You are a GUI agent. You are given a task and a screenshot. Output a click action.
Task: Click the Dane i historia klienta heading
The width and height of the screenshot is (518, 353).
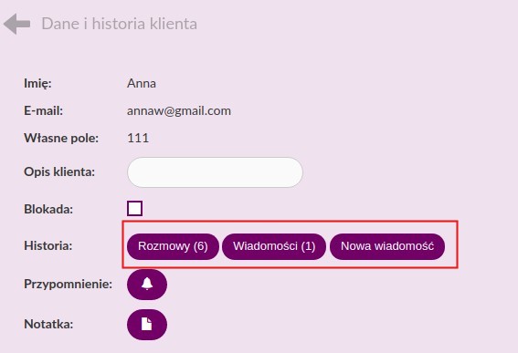pyautogui.click(x=120, y=24)
